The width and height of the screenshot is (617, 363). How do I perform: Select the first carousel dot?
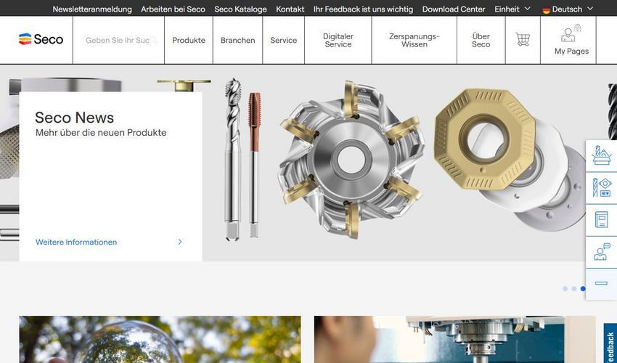point(565,289)
